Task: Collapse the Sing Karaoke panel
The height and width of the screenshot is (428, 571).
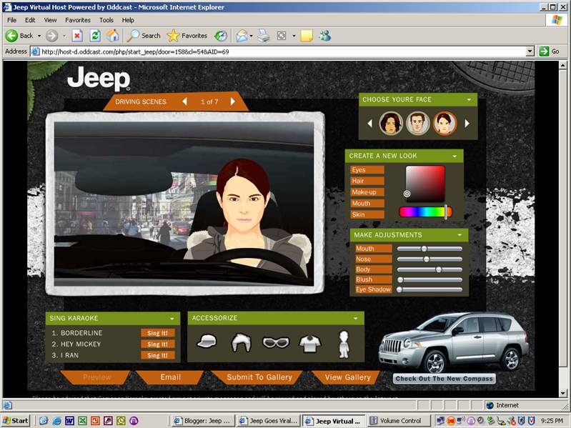Action: coord(172,319)
